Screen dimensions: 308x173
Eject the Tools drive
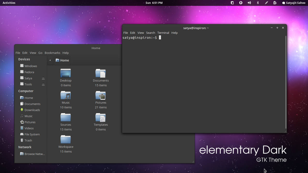click(x=43, y=84)
